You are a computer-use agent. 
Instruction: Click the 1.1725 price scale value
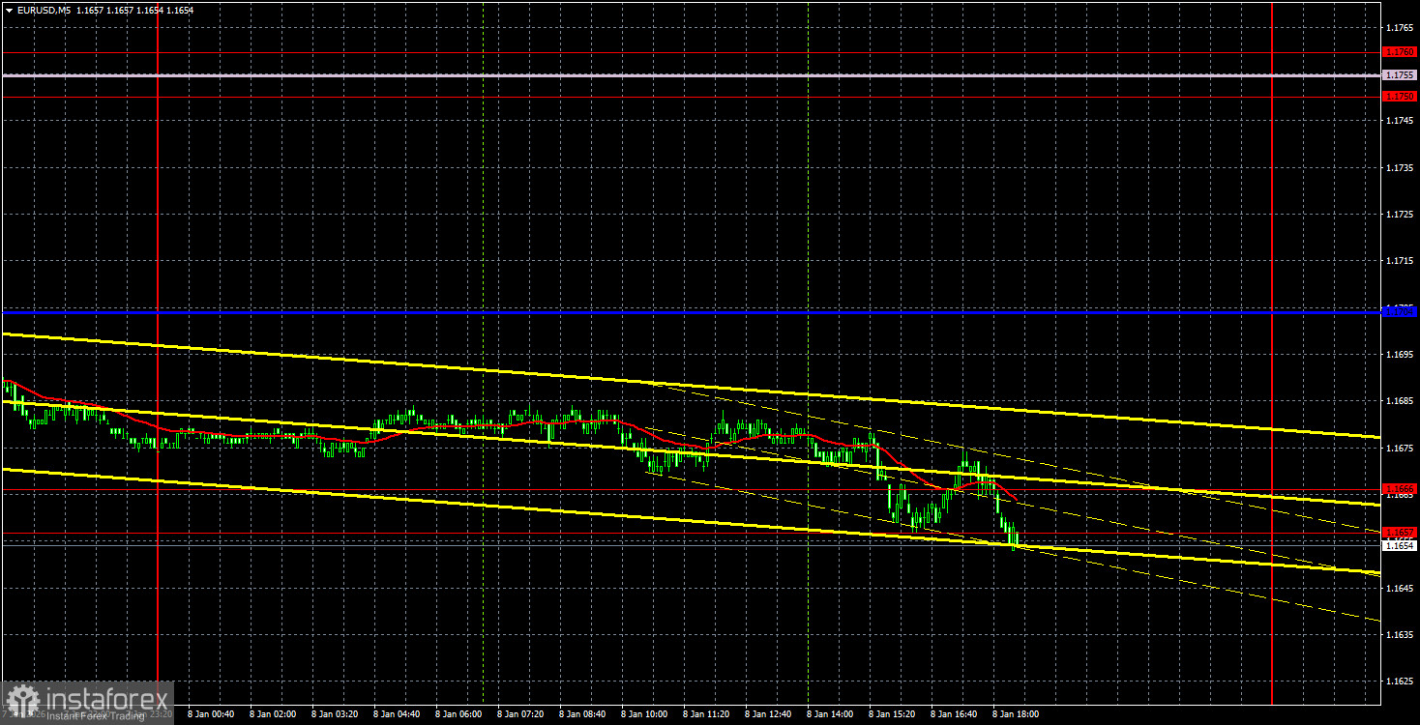coord(1400,214)
